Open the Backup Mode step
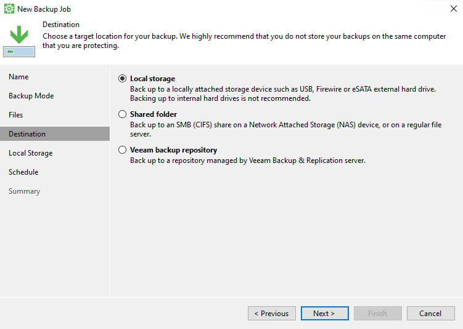The image size is (463, 329). (31, 96)
